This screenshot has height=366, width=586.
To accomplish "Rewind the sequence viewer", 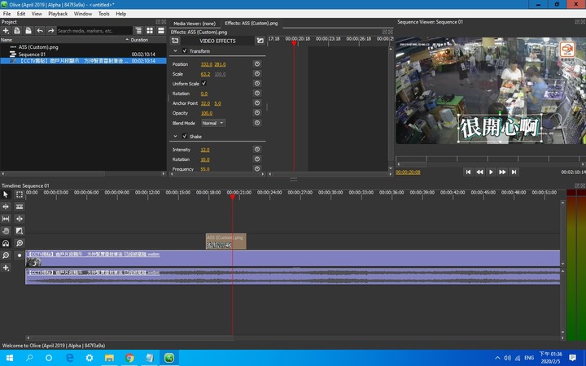I will (479, 172).
